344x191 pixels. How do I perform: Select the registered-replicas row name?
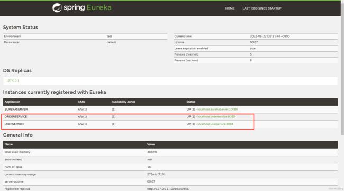(x=17, y=189)
